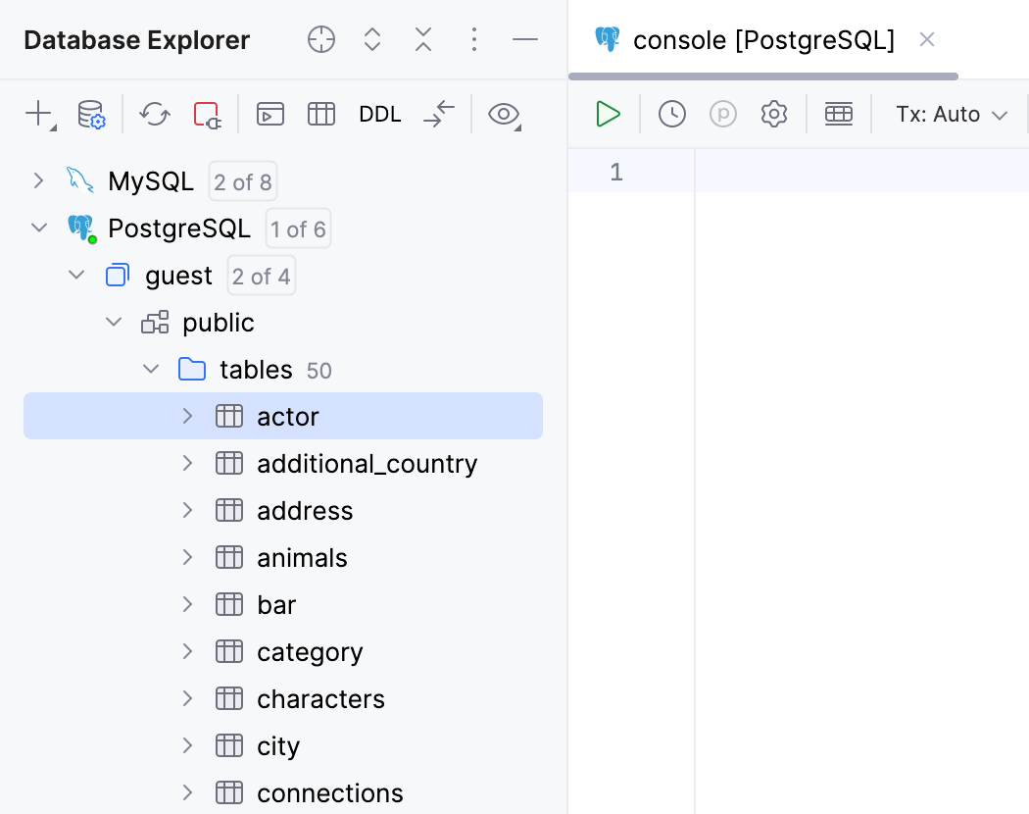Toggle in-editor results display

[x=838, y=114]
